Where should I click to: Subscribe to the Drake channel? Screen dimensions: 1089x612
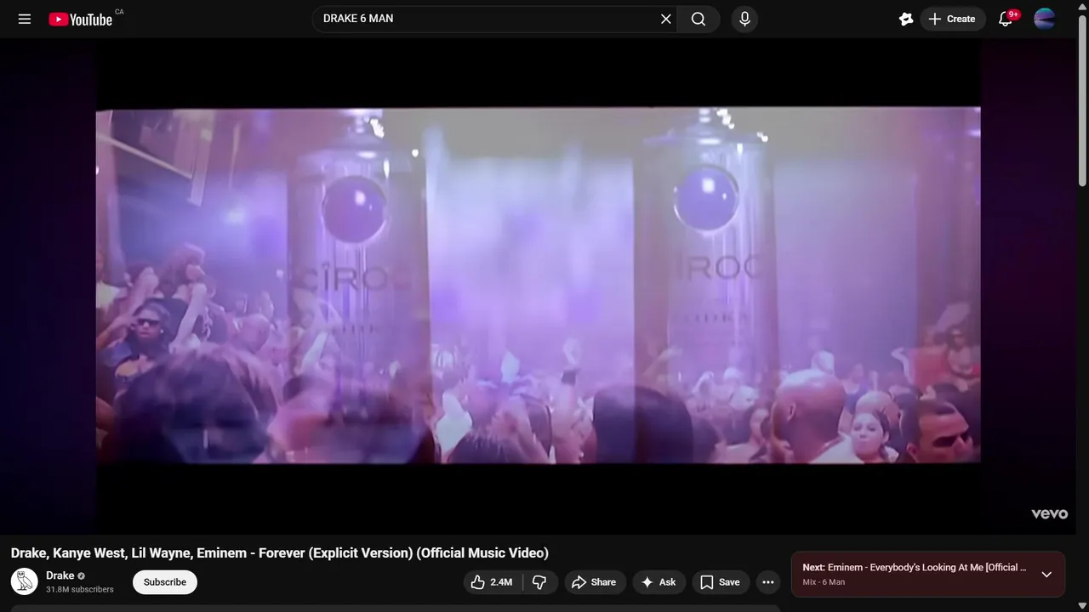[165, 582]
